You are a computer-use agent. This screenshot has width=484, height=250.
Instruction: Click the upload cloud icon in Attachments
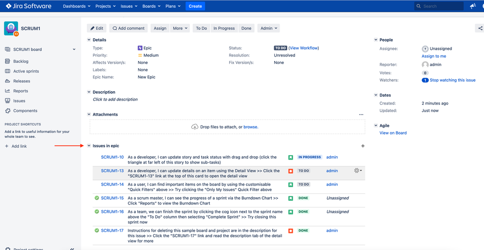point(195,127)
